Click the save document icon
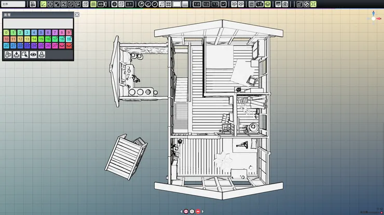 pos(33,4)
